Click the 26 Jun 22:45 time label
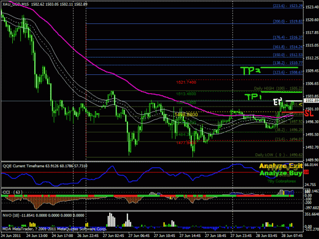 tap(88, 236)
